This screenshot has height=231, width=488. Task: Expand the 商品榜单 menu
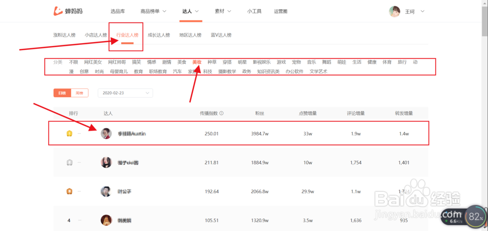click(x=153, y=12)
